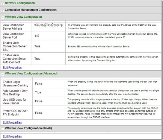
Task: Select the Prefer GSC-IS Over PIV Endpoint label
Action: tap(15, 112)
